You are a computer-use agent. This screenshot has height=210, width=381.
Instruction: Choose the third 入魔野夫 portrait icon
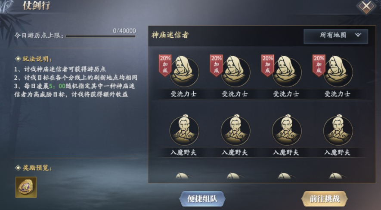coord(286,130)
